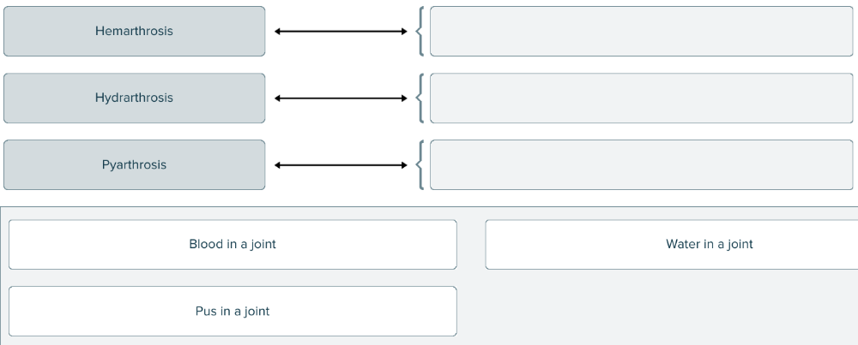Click the empty answer bank space below Water card
This screenshot has height=345, width=858.
[671, 312]
